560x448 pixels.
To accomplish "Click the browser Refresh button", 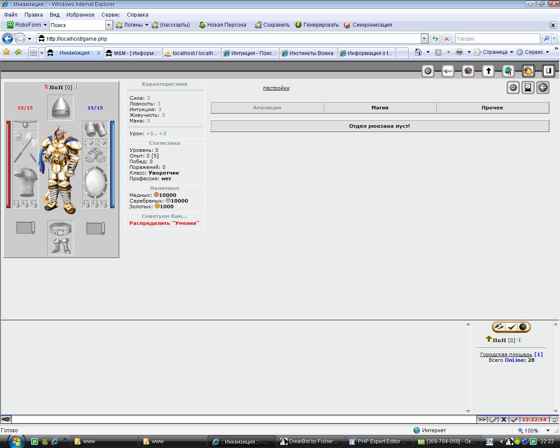I will pos(435,38).
